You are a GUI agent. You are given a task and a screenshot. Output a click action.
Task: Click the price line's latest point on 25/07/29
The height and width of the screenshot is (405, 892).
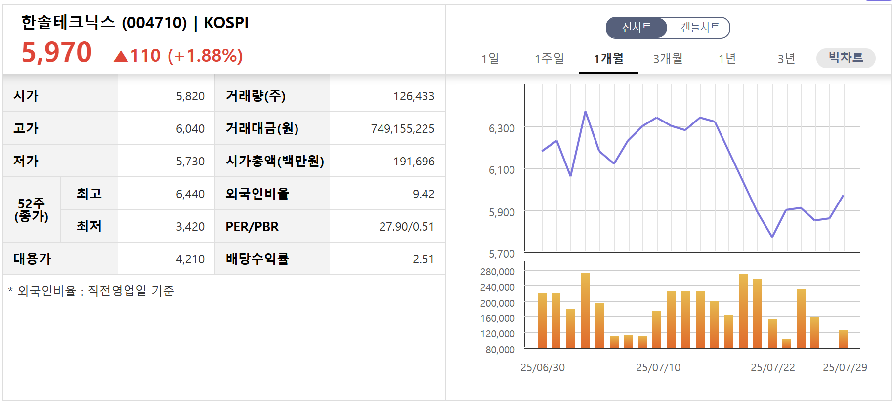pos(843,196)
